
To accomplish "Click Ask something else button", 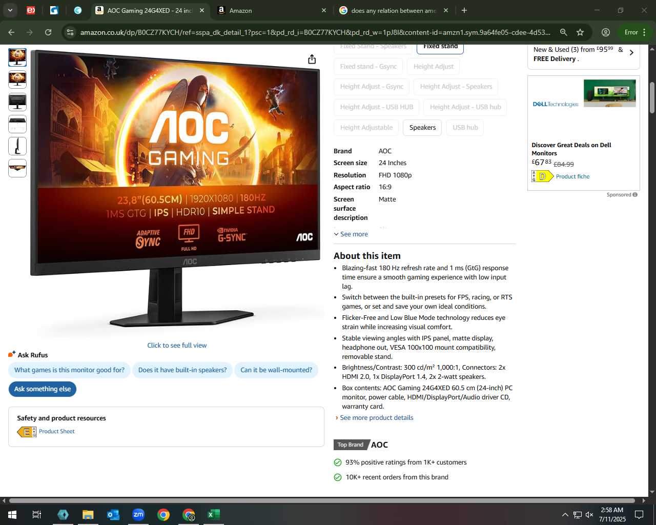I will pos(43,389).
